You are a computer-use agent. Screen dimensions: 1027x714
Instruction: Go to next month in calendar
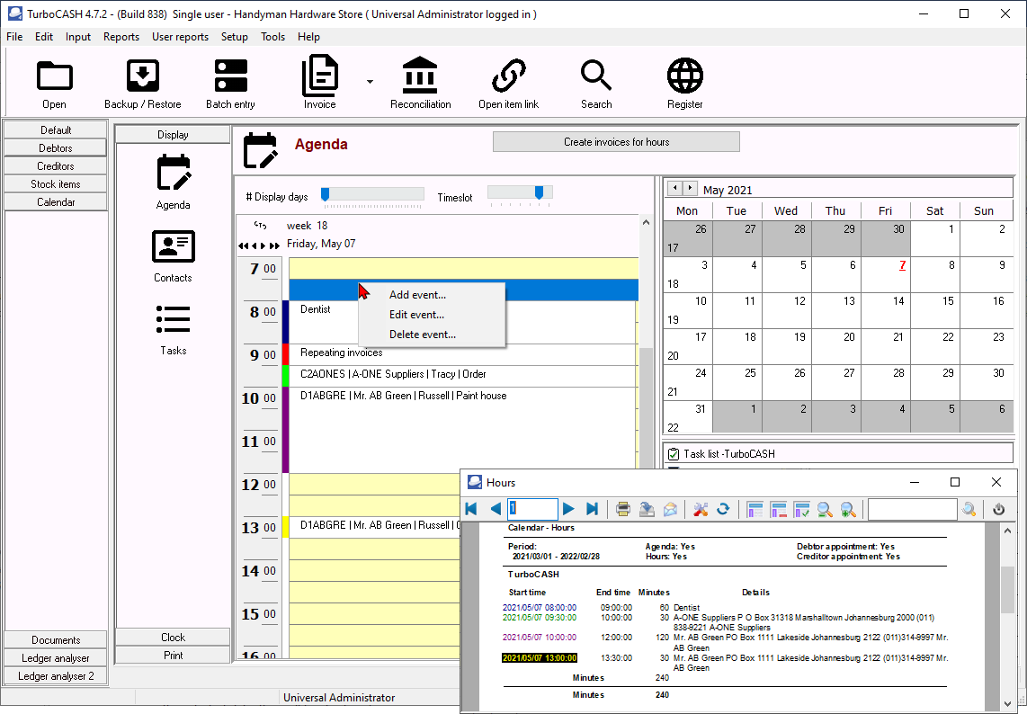pos(690,189)
